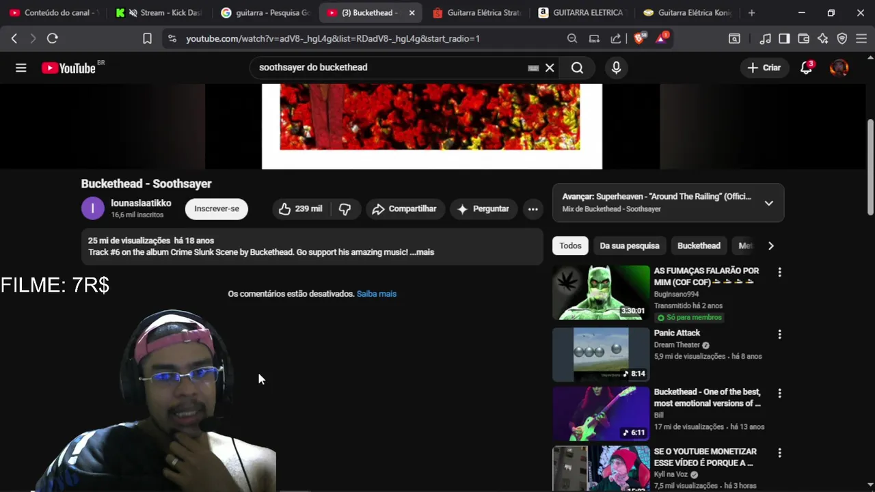Bookmark this page icon
This screenshot has width=875, height=492.
(x=147, y=39)
